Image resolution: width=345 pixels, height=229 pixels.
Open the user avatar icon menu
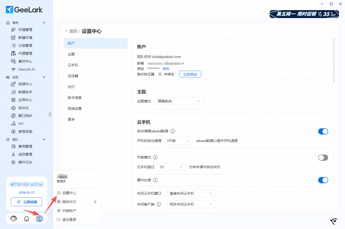click(x=39, y=219)
